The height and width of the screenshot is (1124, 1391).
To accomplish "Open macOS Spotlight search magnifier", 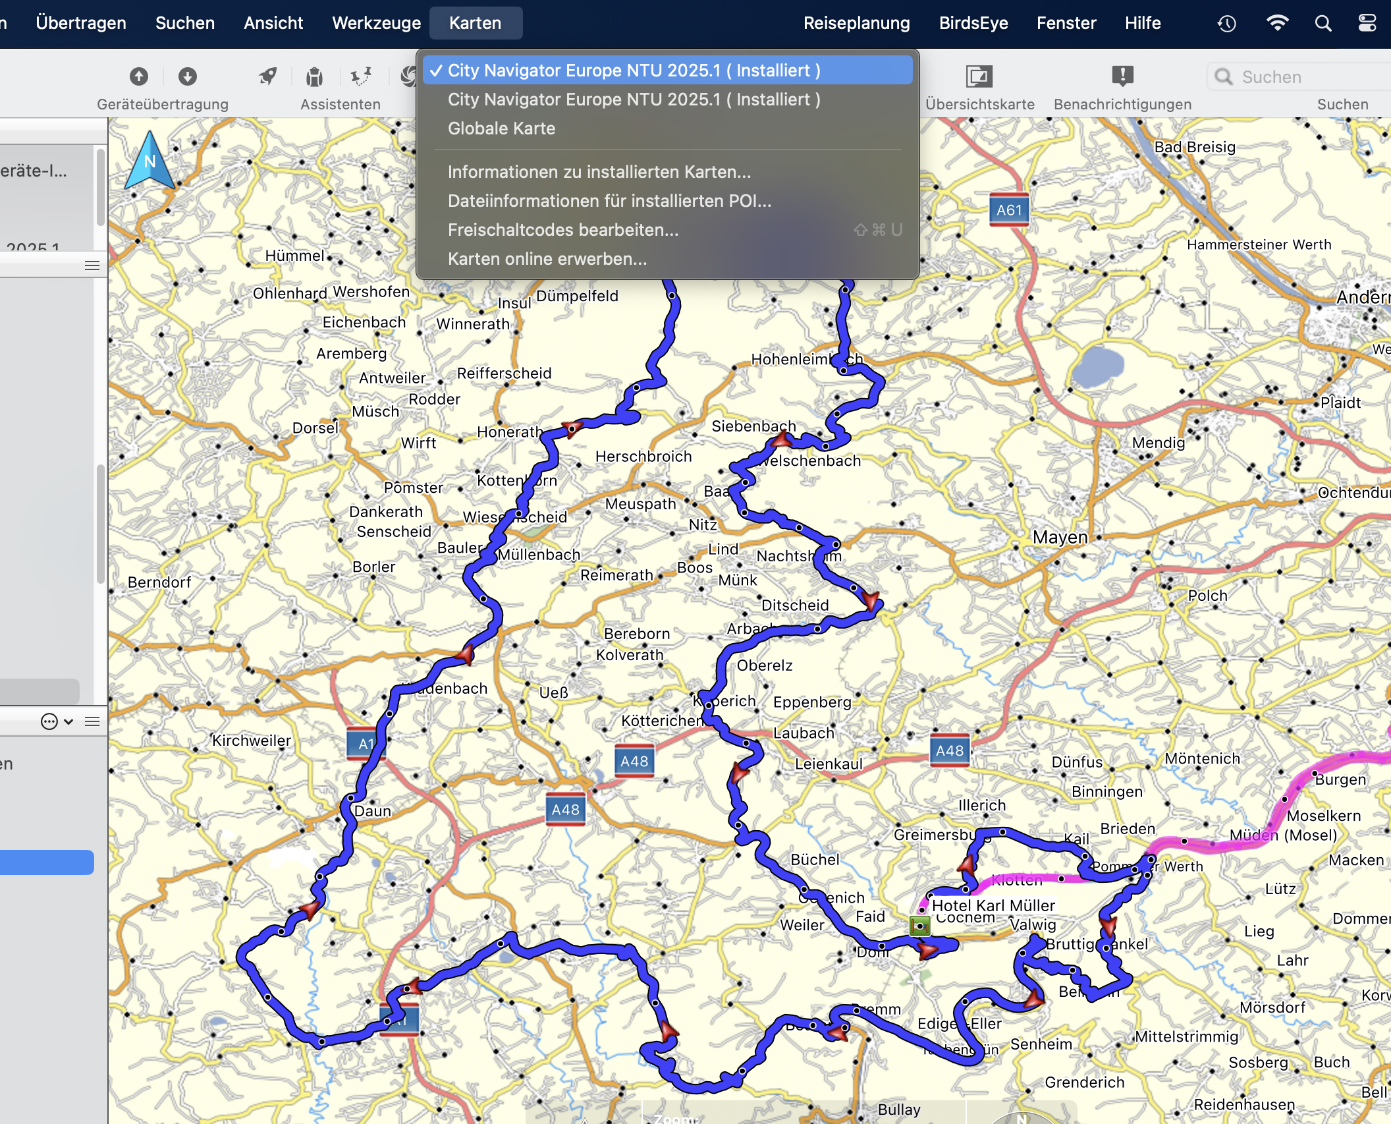I will 1323,24.
